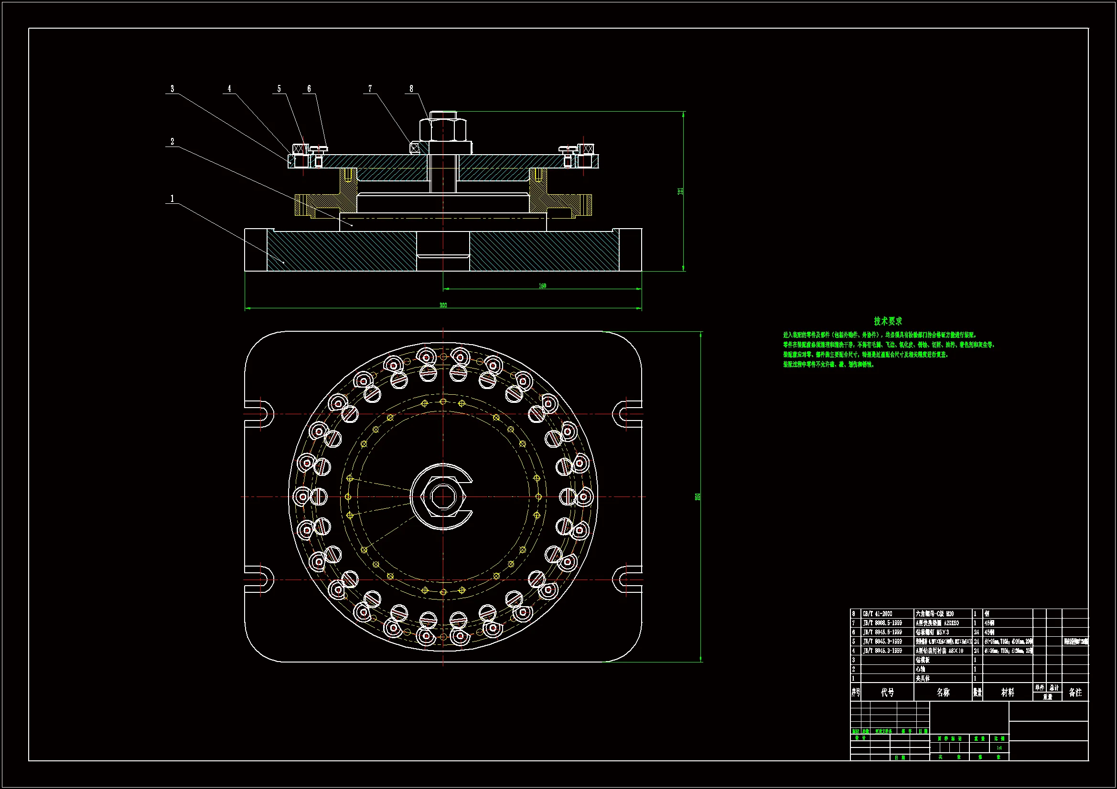Image resolution: width=1117 pixels, height=789 pixels.
Task: Select the 1:1 scale value cell
Action: point(999,747)
